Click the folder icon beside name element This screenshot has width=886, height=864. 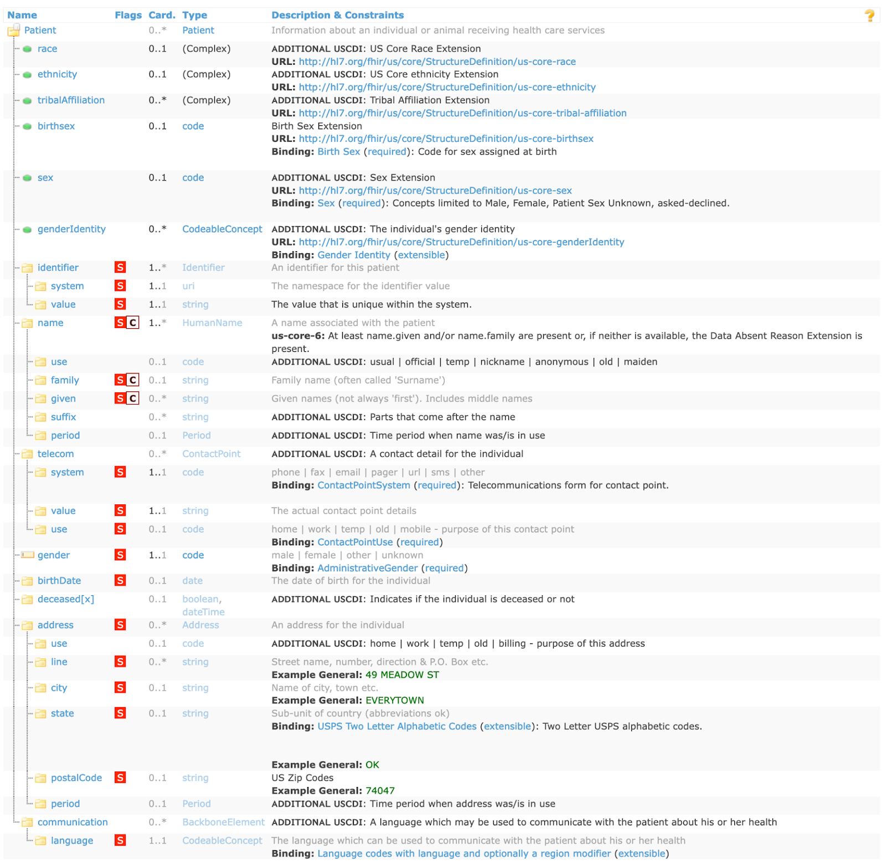(x=28, y=323)
